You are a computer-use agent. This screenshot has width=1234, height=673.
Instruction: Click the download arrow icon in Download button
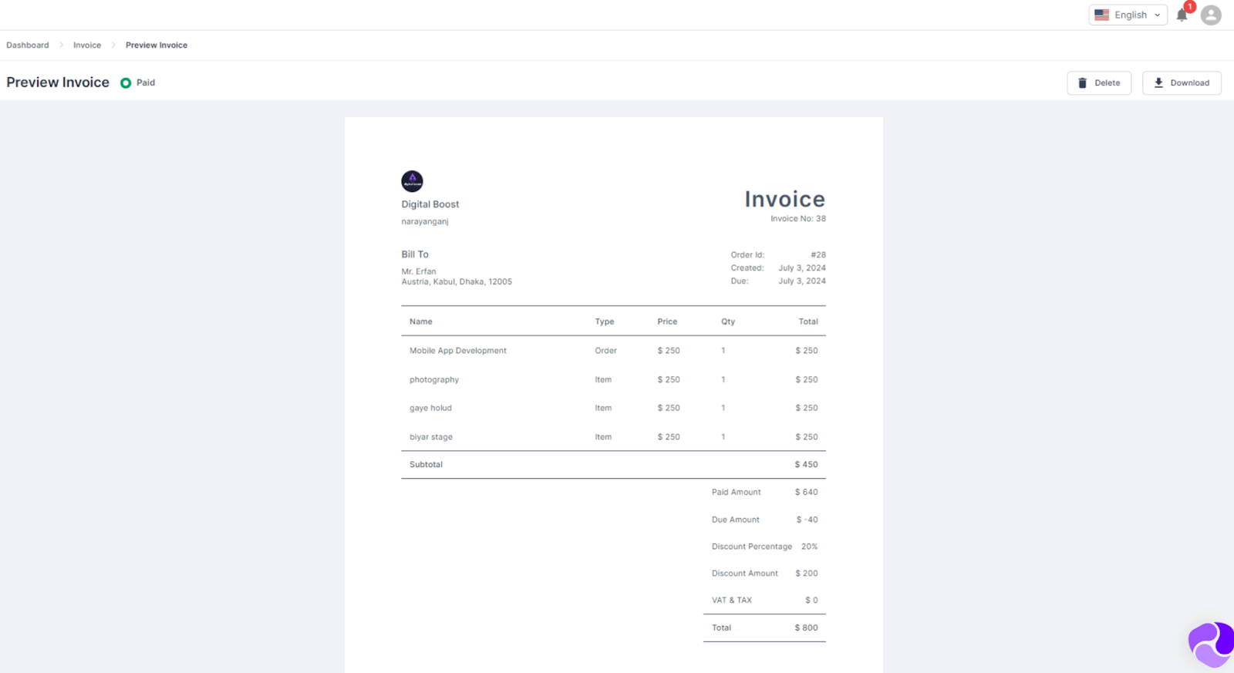(x=1159, y=82)
